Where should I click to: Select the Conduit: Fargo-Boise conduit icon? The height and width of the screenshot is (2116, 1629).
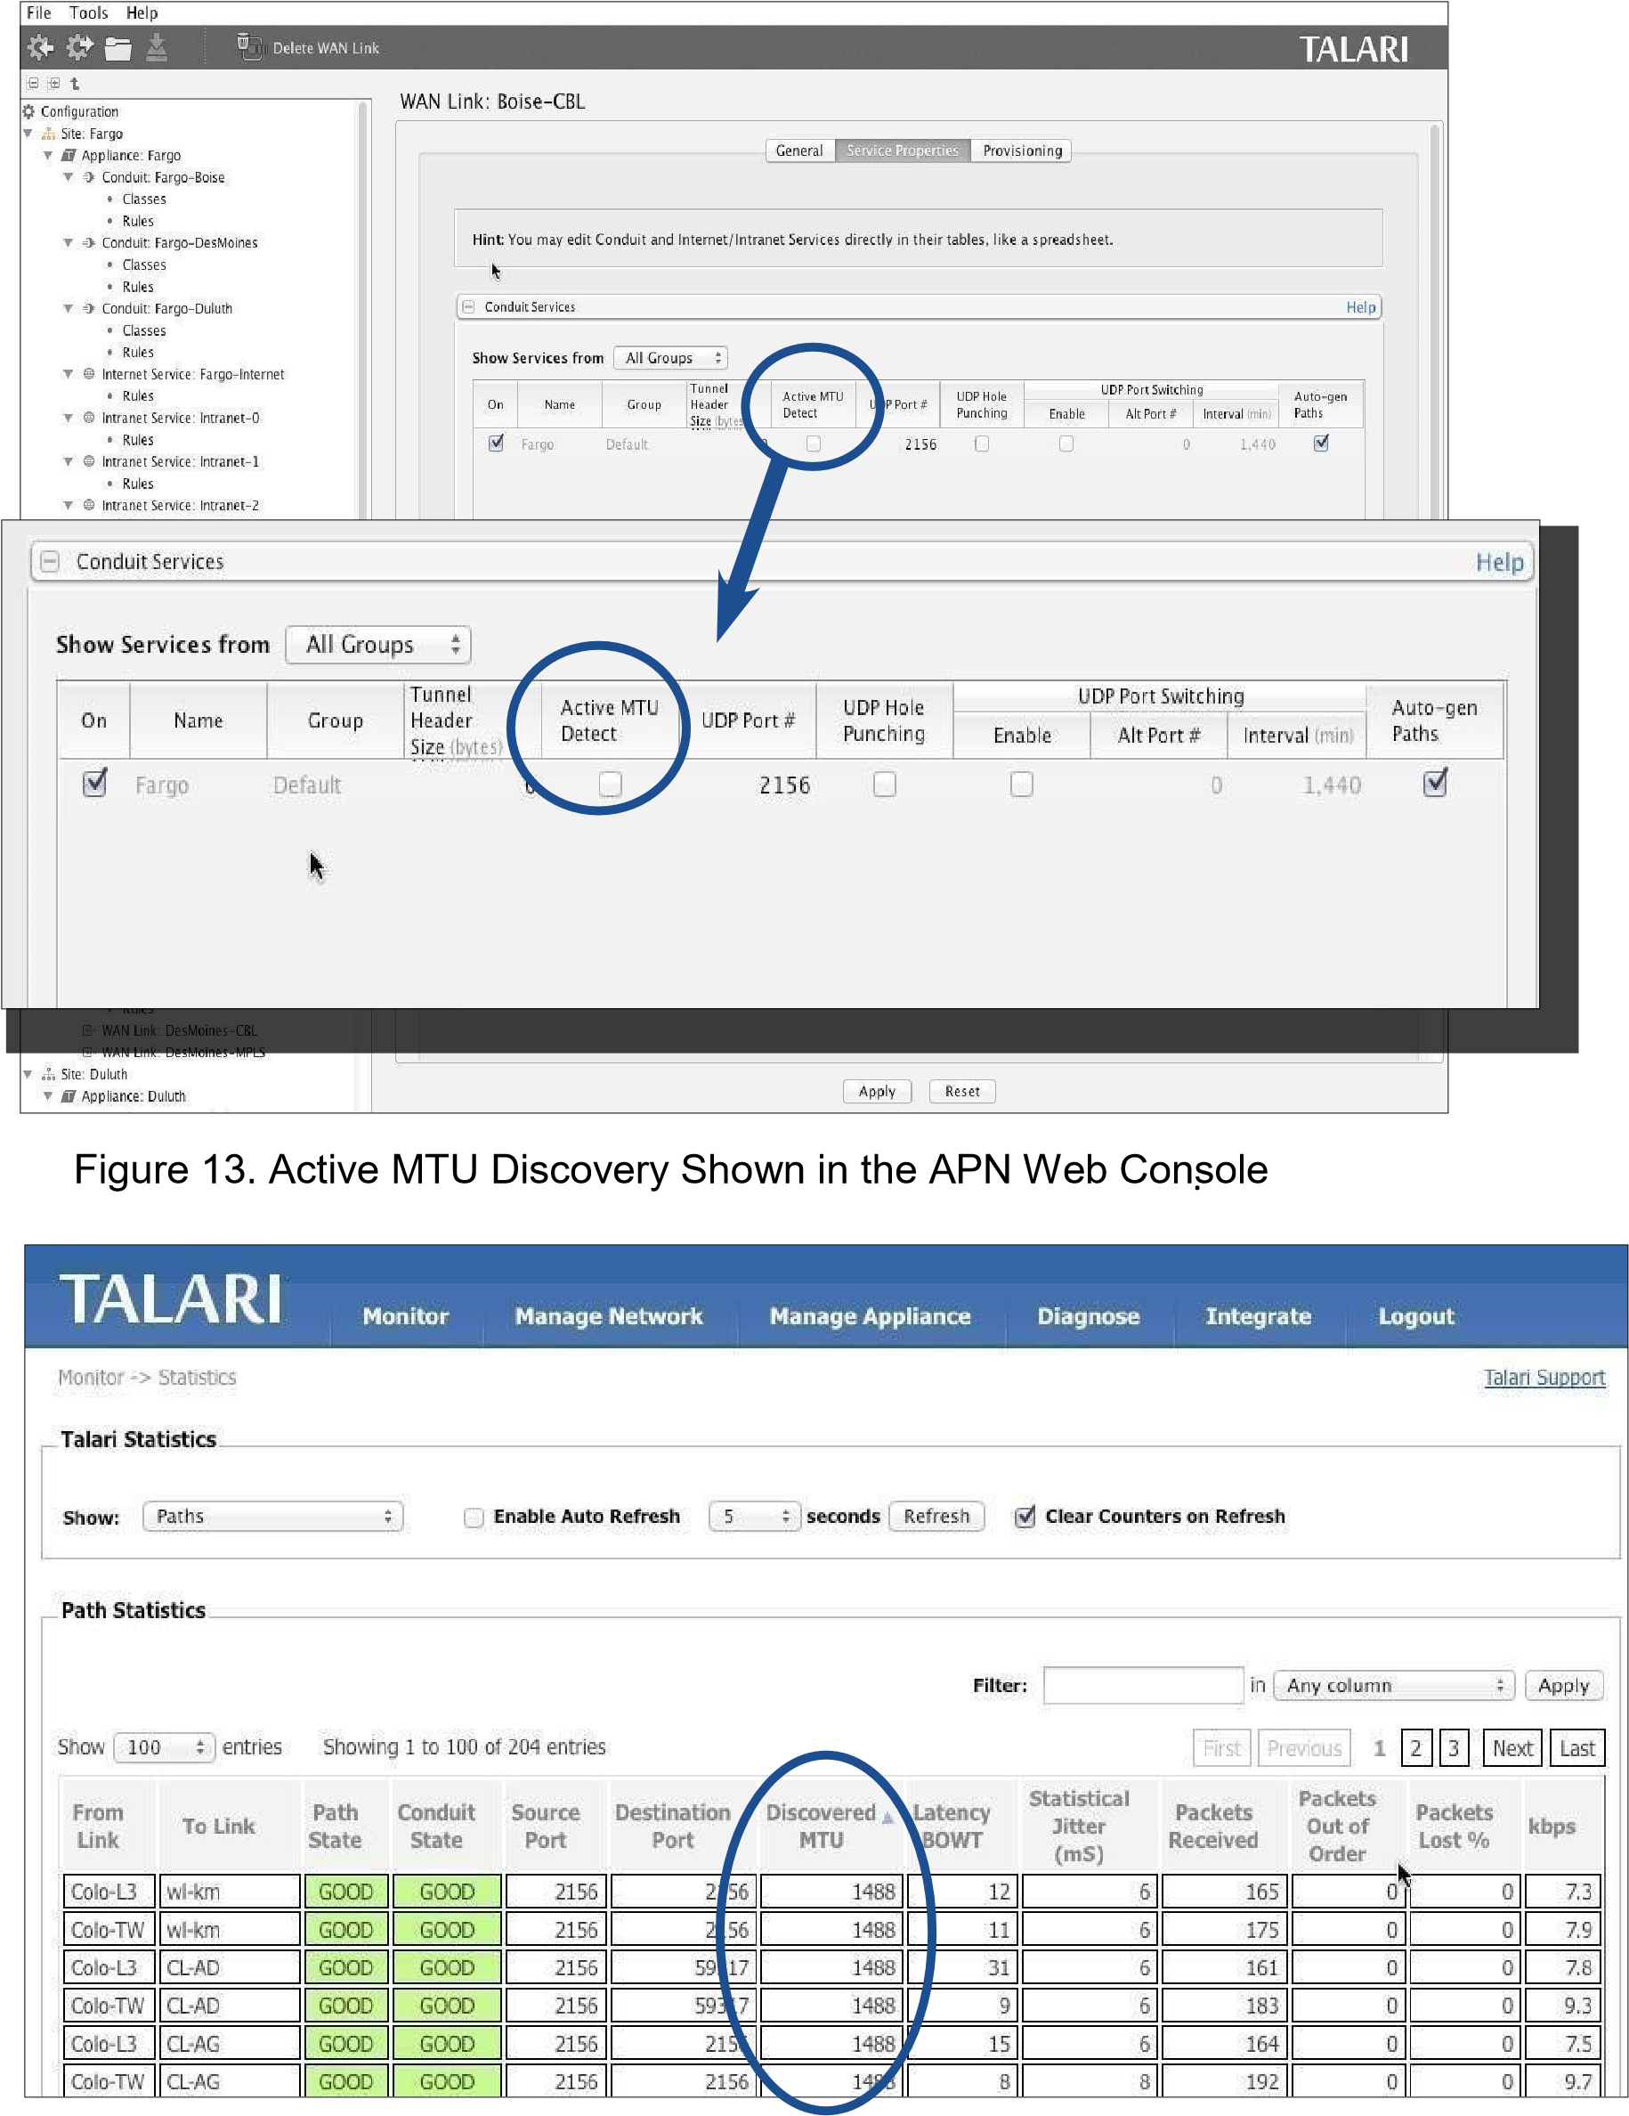pos(89,177)
